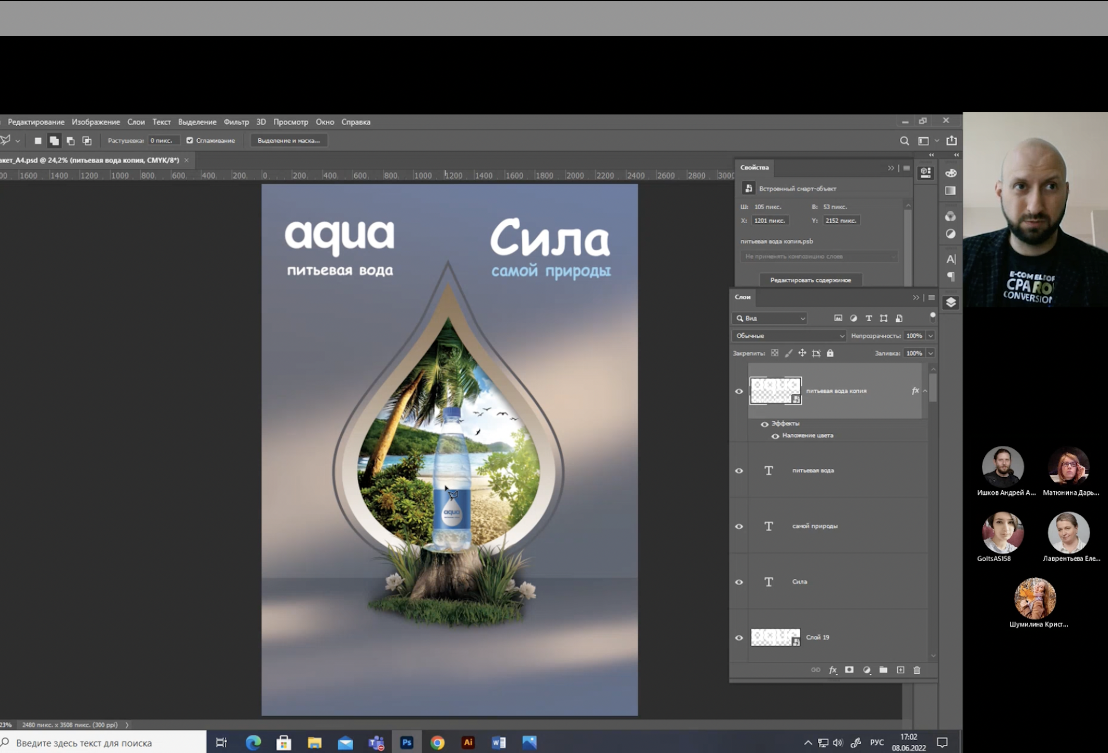Open the fx layer style menu icon
The width and height of the screenshot is (1108, 753).
(833, 670)
